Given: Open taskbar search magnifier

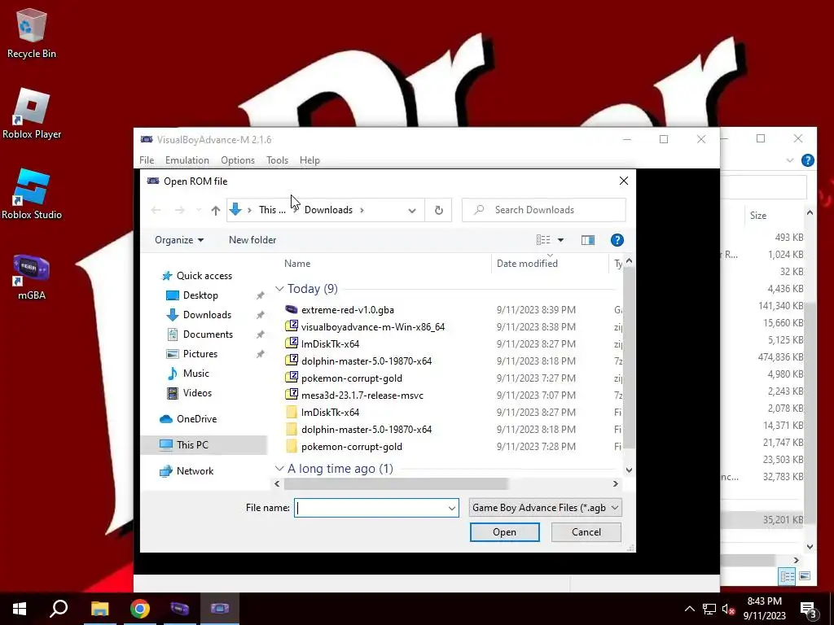Looking at the screenshot, I should pos(59,609).
